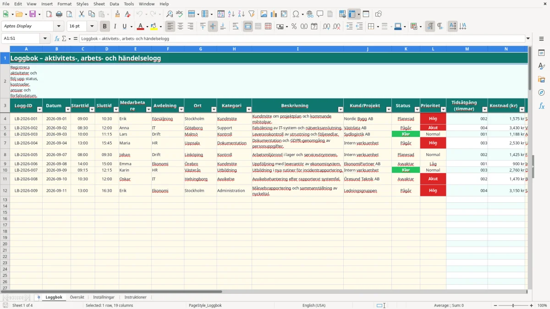Toggle align left for cell text
Screen dimensions: 550x309
click(170, 27)
